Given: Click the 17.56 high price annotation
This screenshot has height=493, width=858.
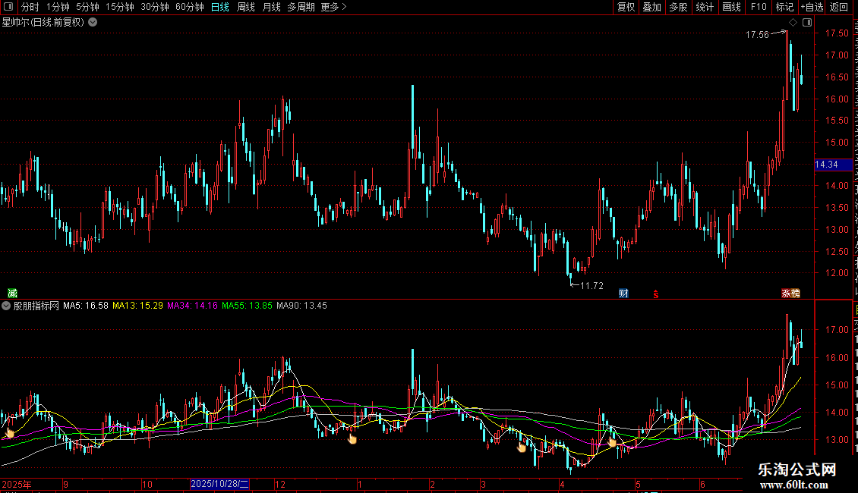Looking at the screenshot, I should [757, 34].
